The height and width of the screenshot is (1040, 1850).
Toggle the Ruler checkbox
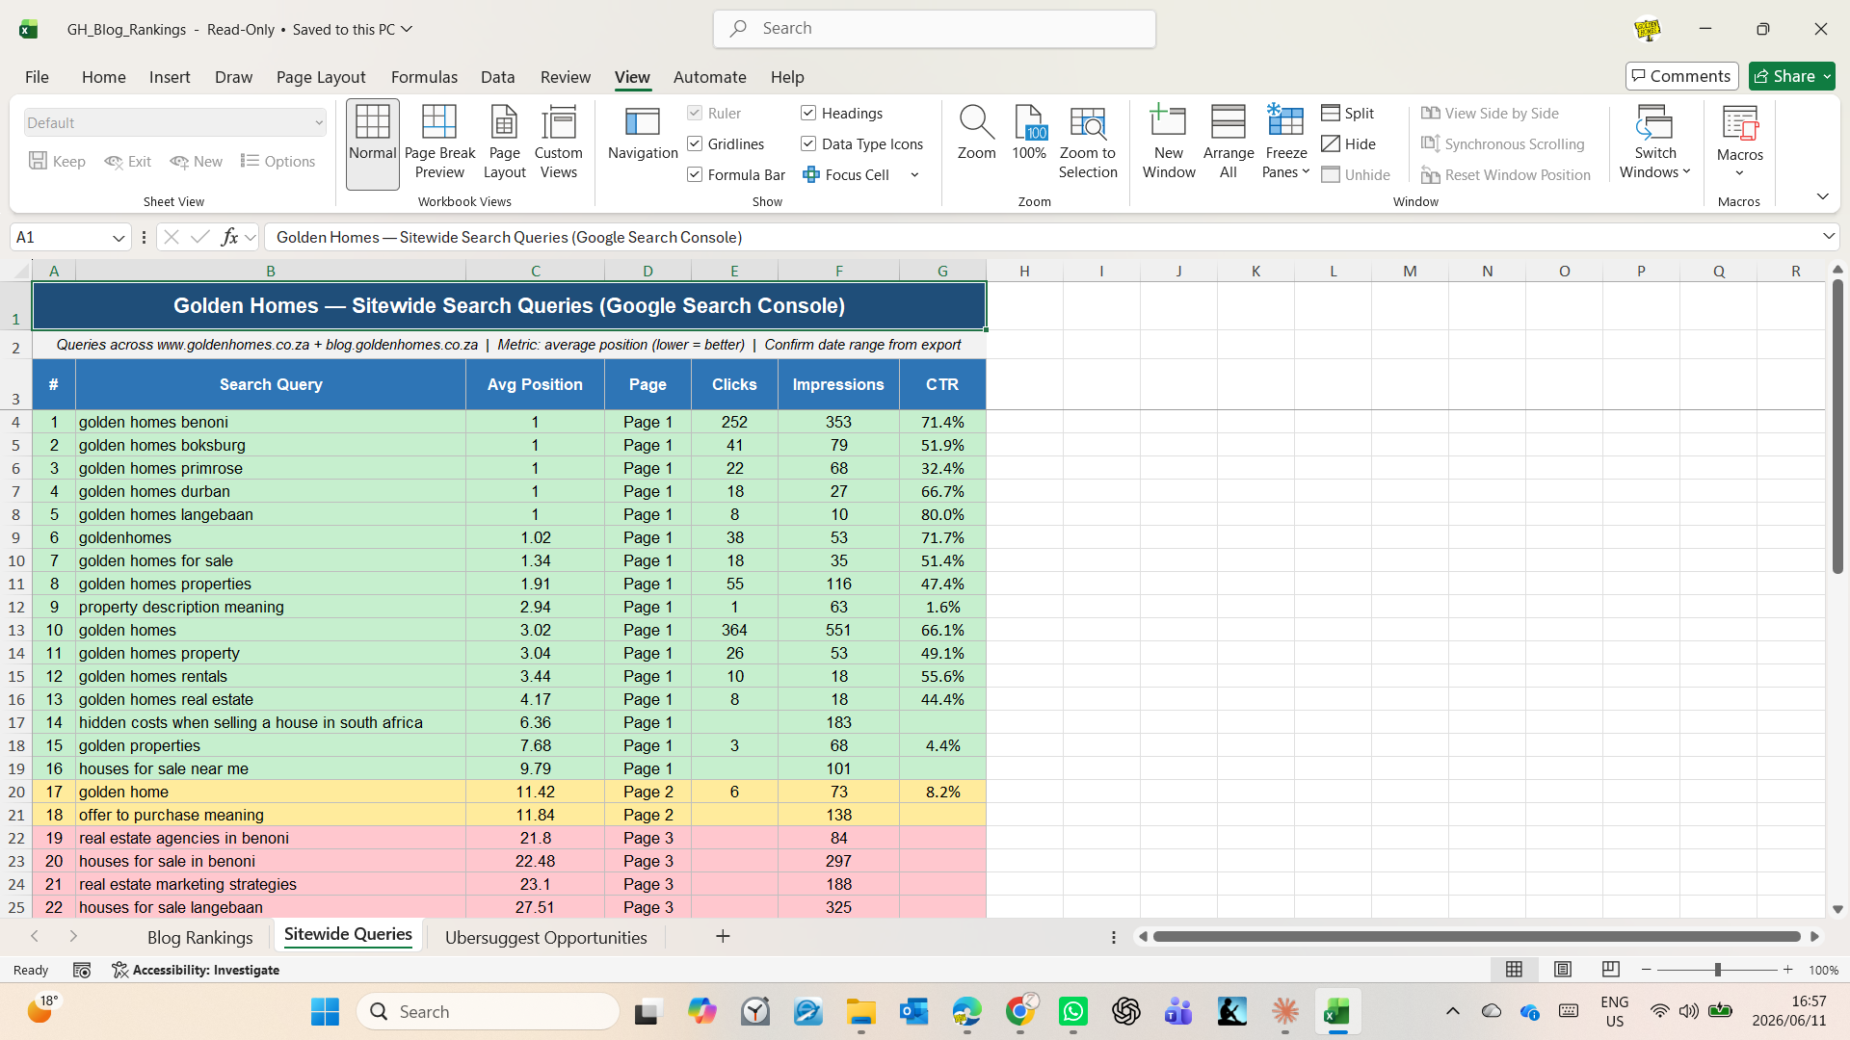click(695, 114)
